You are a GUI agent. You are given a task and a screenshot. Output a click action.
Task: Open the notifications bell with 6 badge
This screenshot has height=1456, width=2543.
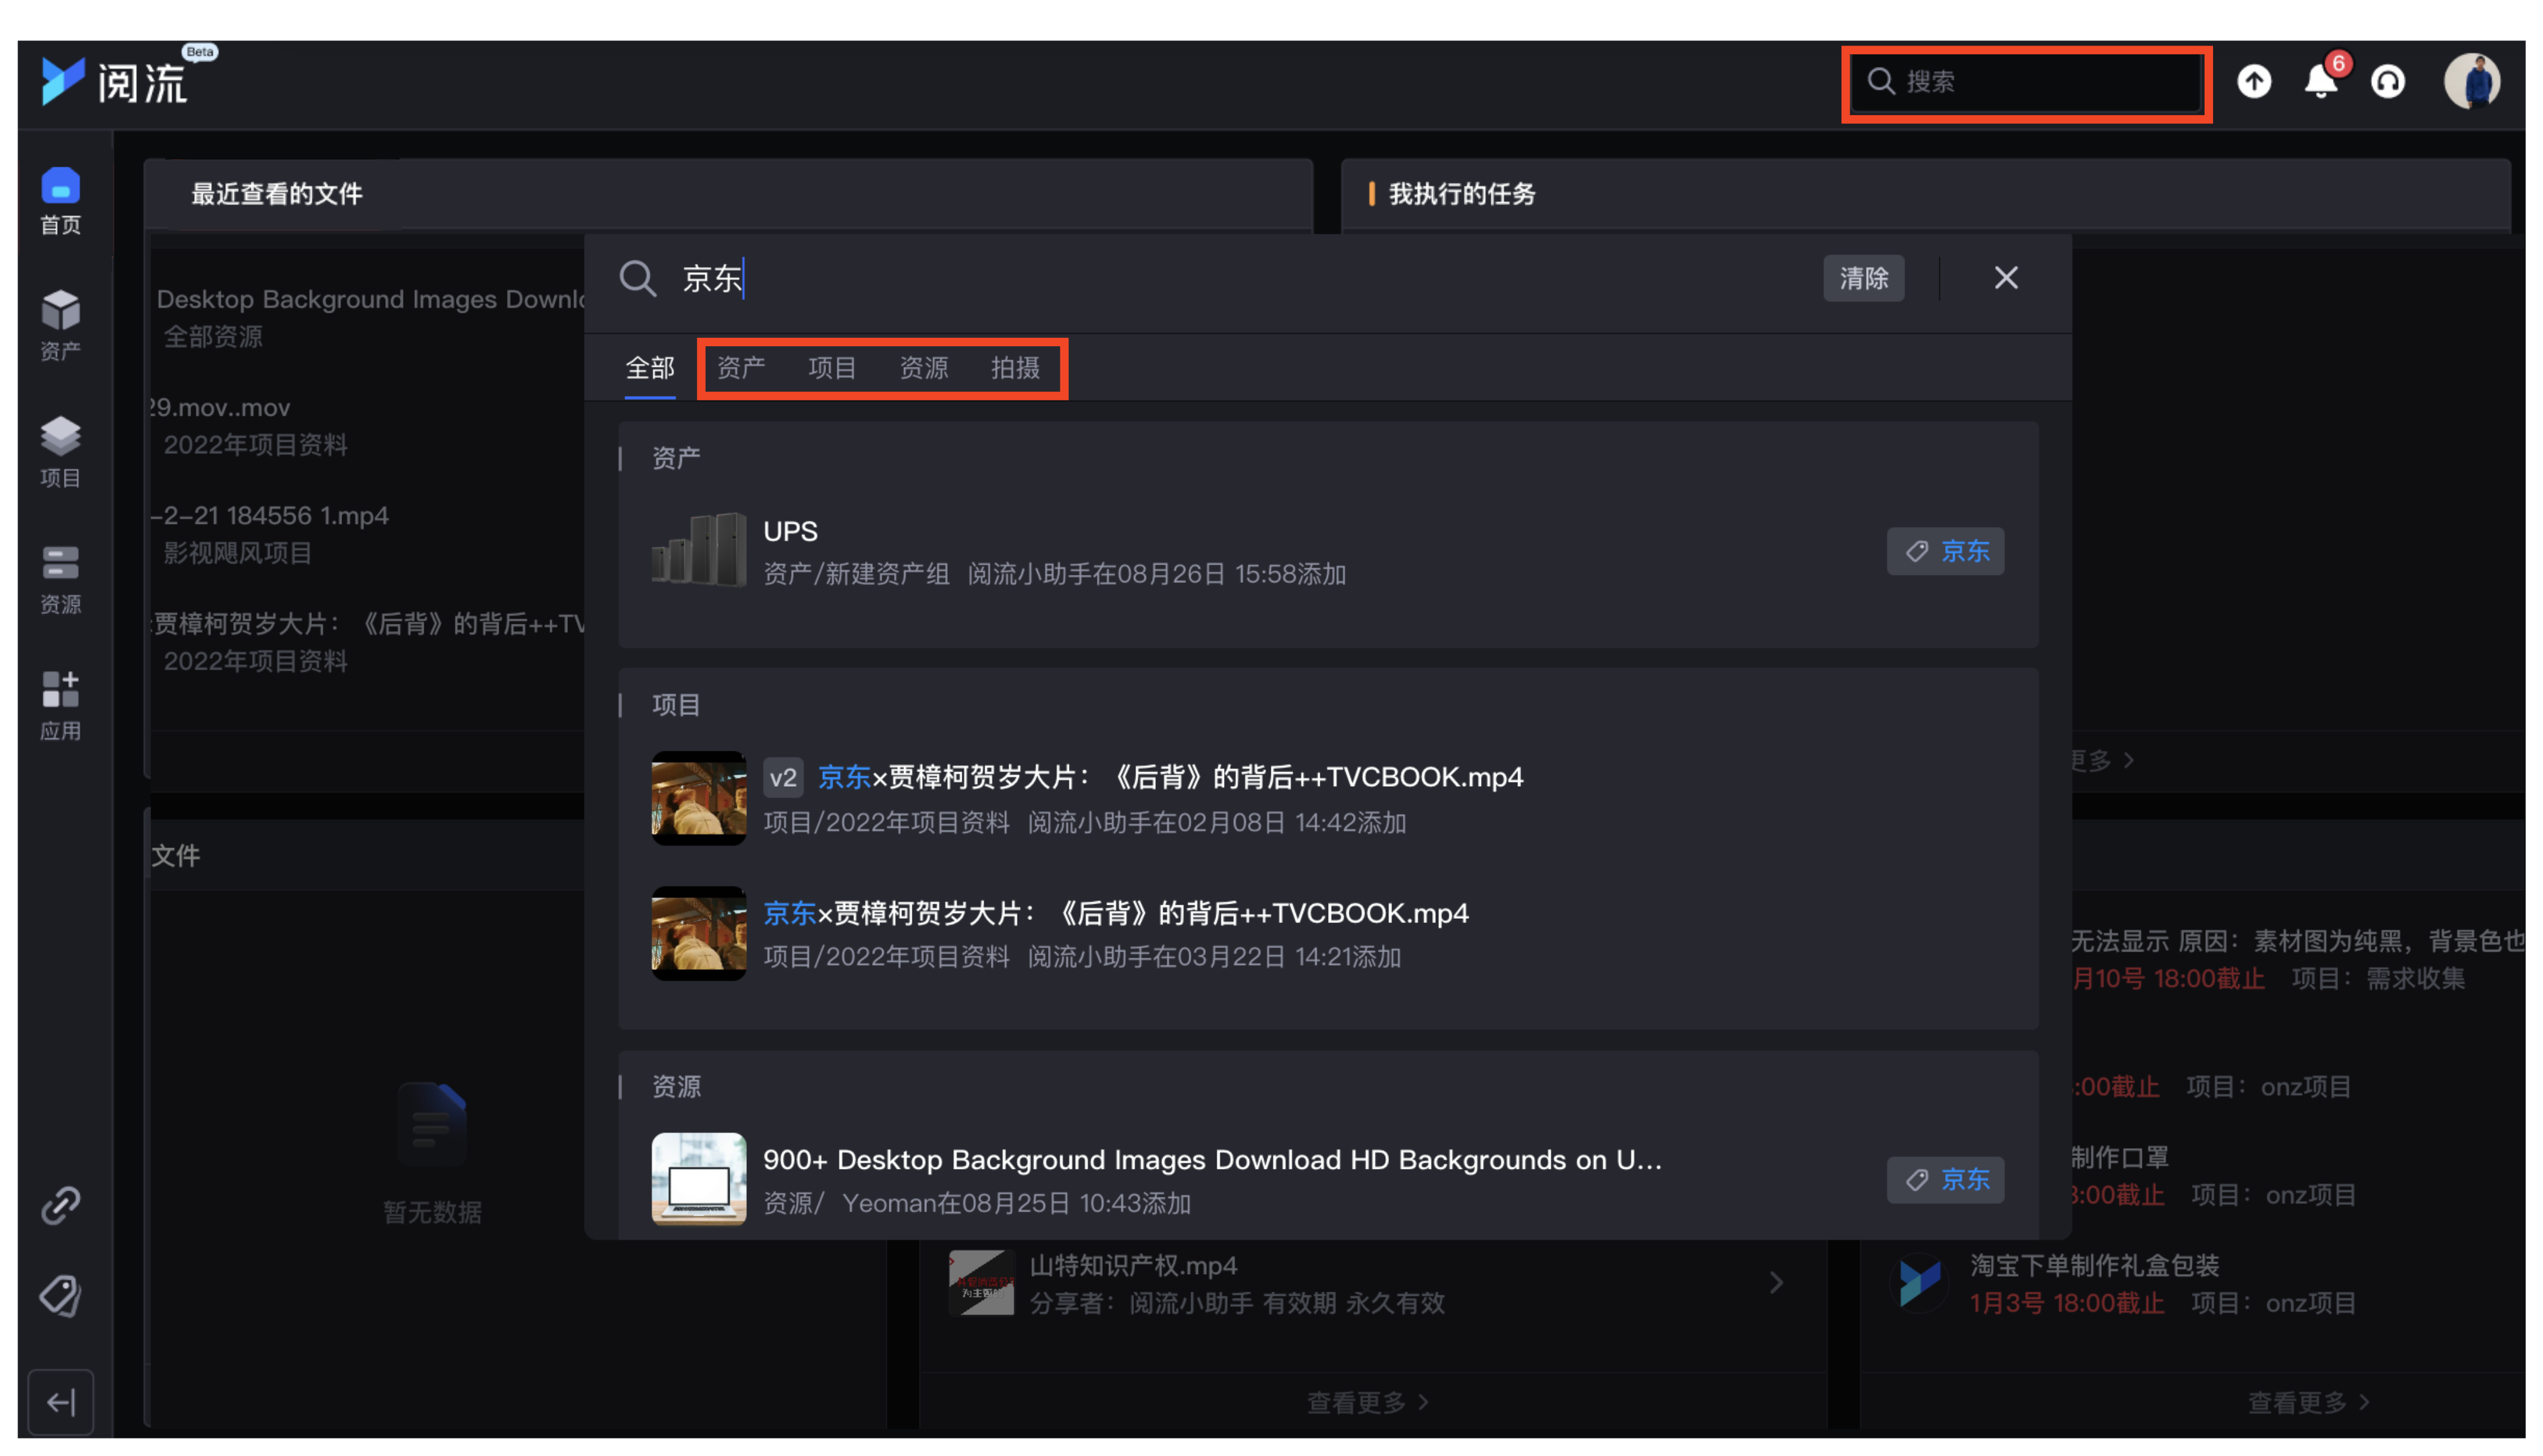click(x=2322, y=80)
